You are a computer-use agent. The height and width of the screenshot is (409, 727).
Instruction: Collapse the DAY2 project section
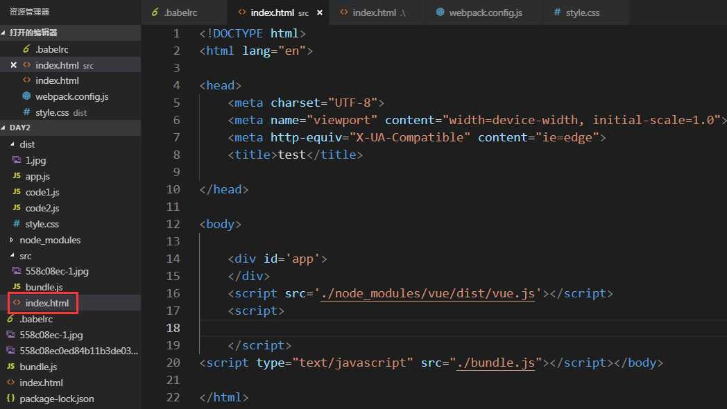(5, 128)
